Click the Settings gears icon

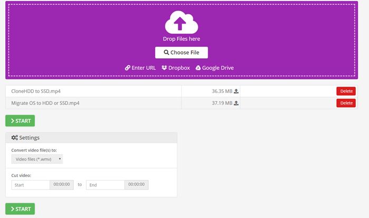(15, 138)
